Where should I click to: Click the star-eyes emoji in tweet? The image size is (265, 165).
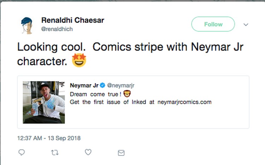tap(79, 60)
